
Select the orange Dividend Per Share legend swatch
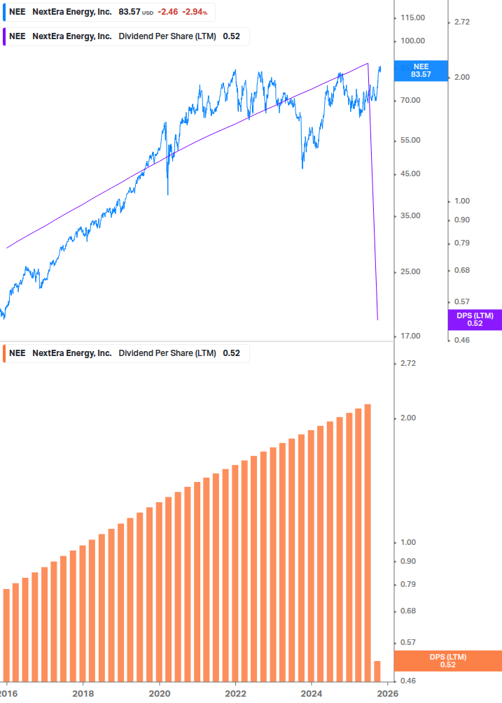tap(4, 353)
